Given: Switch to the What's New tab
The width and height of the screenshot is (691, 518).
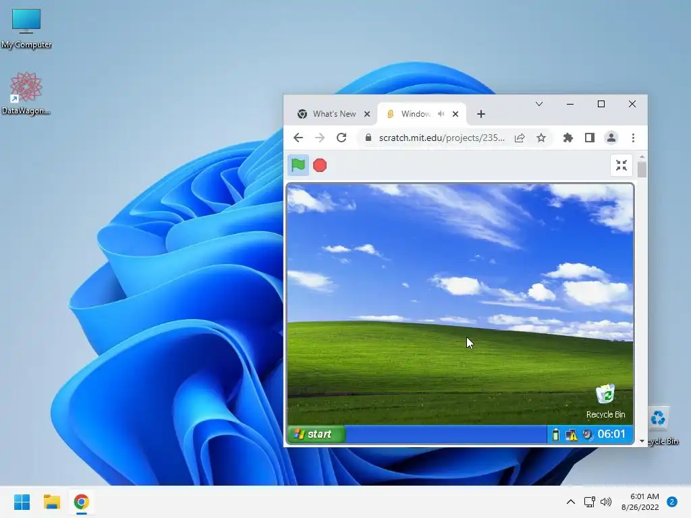Looking at the screenshot, I should [x=334, y=114].
